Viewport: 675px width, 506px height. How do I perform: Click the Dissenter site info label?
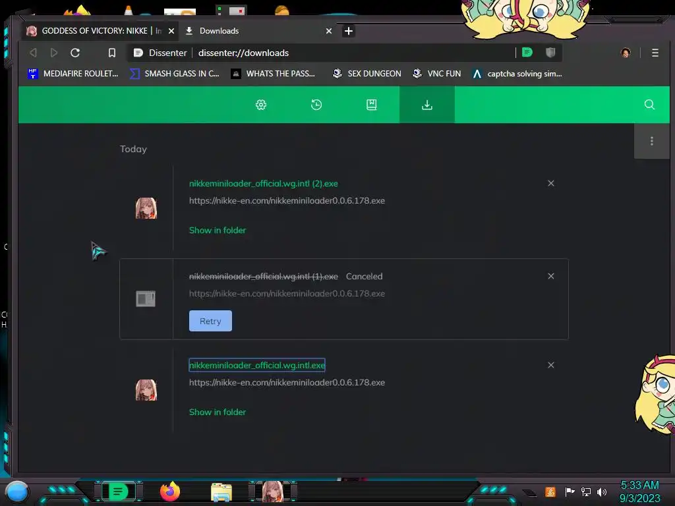161,53
